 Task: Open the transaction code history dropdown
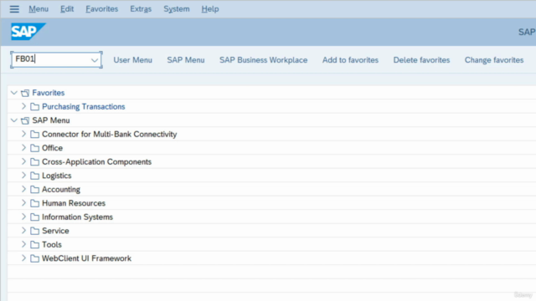[x=95, y=60]
